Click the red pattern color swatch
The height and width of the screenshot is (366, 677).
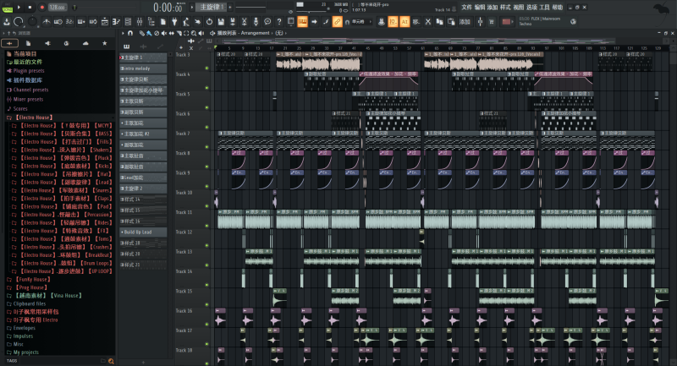pos(507,22)
